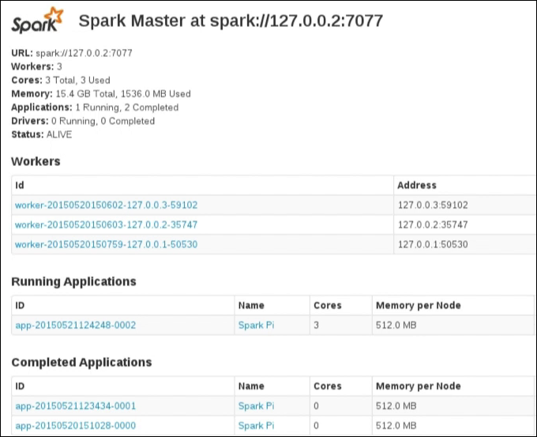This screenshot has height=437, width=537.
Task: Select Memory 15.4 GB Total line
Action: pos(101,94)
